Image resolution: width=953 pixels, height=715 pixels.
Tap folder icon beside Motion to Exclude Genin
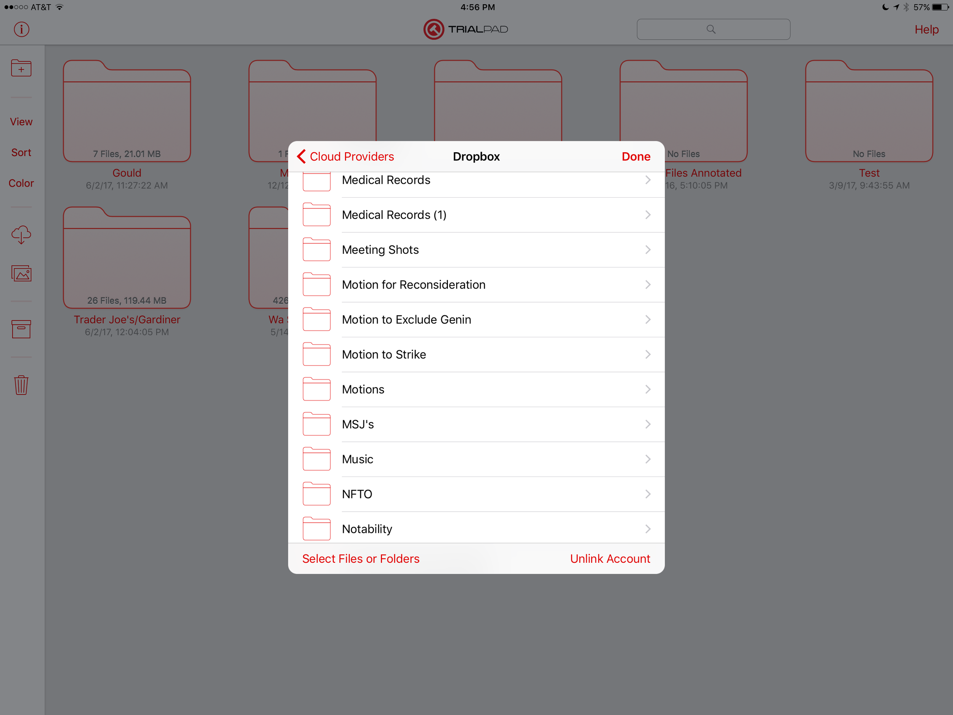pos(317,319)
